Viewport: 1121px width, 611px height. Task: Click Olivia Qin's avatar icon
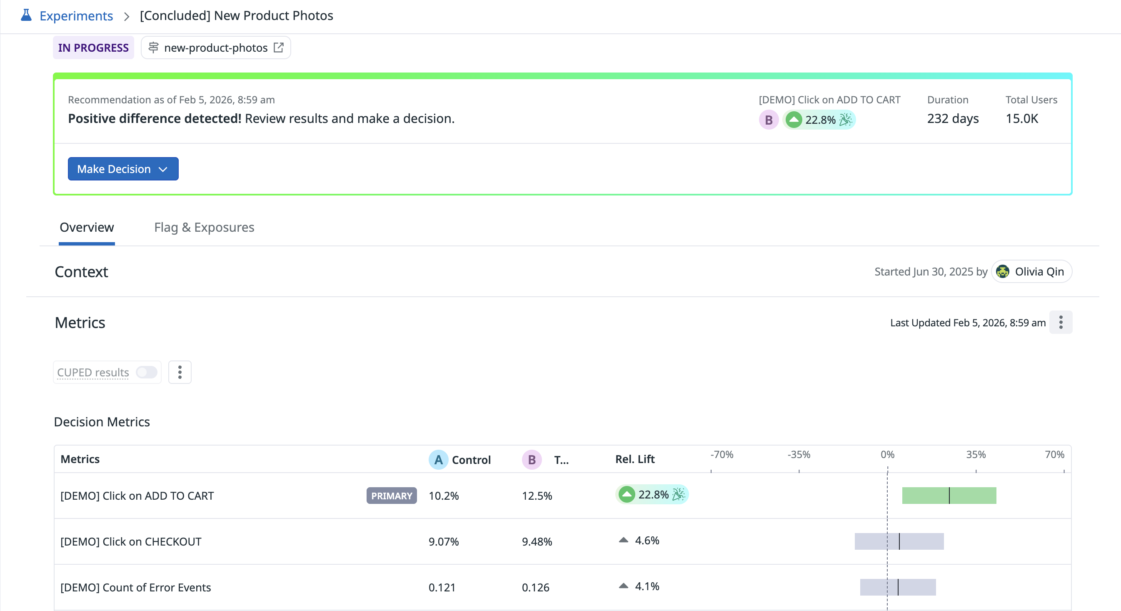[x=1002, y=271]
